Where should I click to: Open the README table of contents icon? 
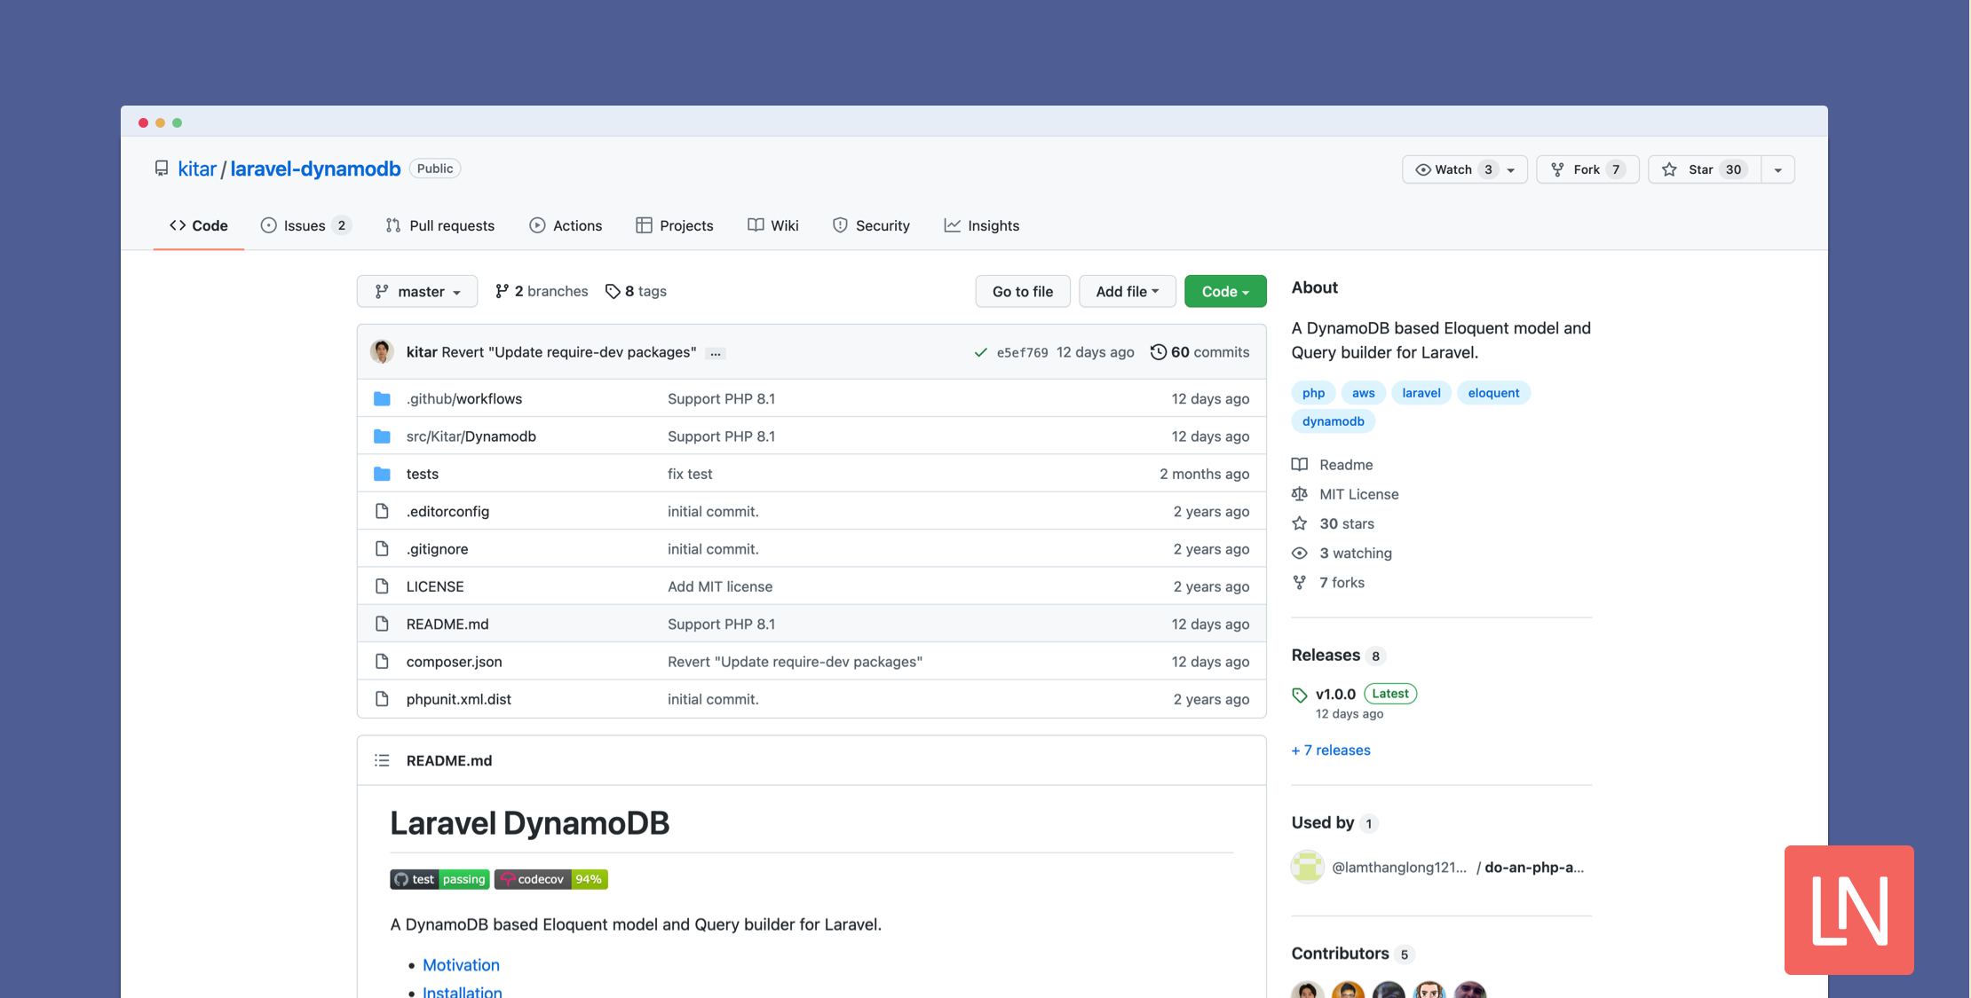[x=382, y=760]
